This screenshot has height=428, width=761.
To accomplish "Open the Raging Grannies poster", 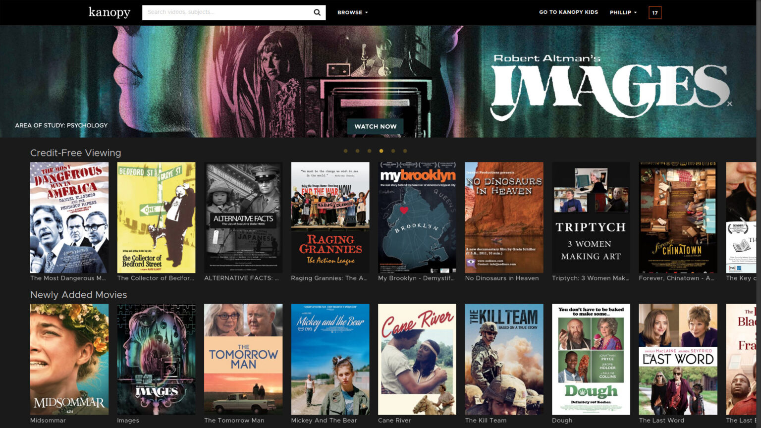I will coord(329,217).
